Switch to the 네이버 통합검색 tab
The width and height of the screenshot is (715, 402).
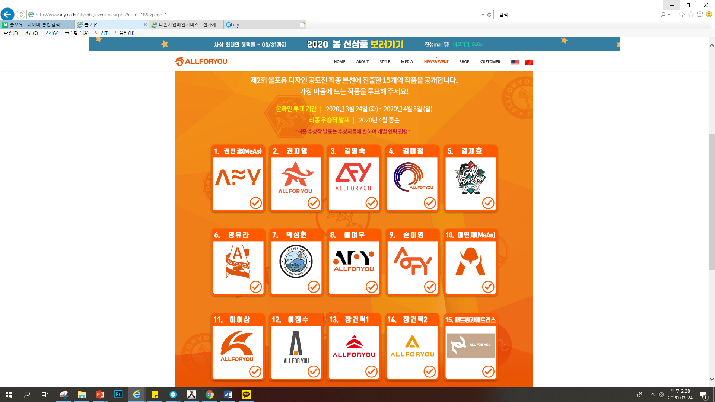click(x=37, y=25)
